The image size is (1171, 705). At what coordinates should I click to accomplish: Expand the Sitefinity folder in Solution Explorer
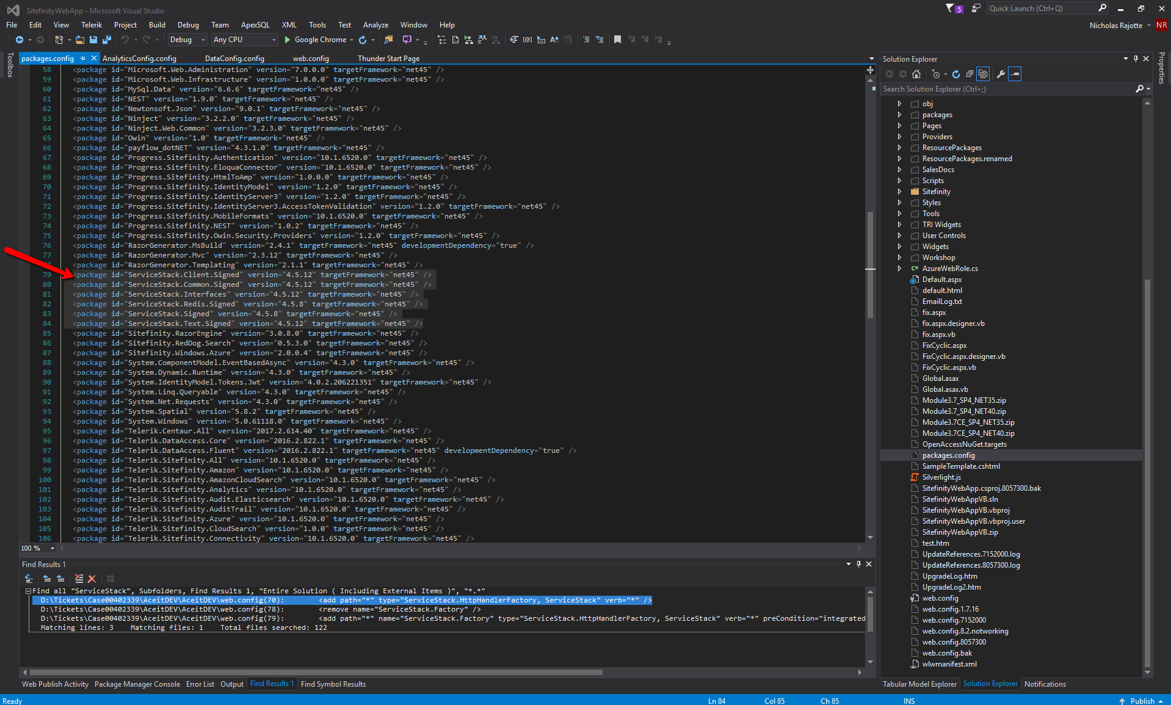pos(899,192)
